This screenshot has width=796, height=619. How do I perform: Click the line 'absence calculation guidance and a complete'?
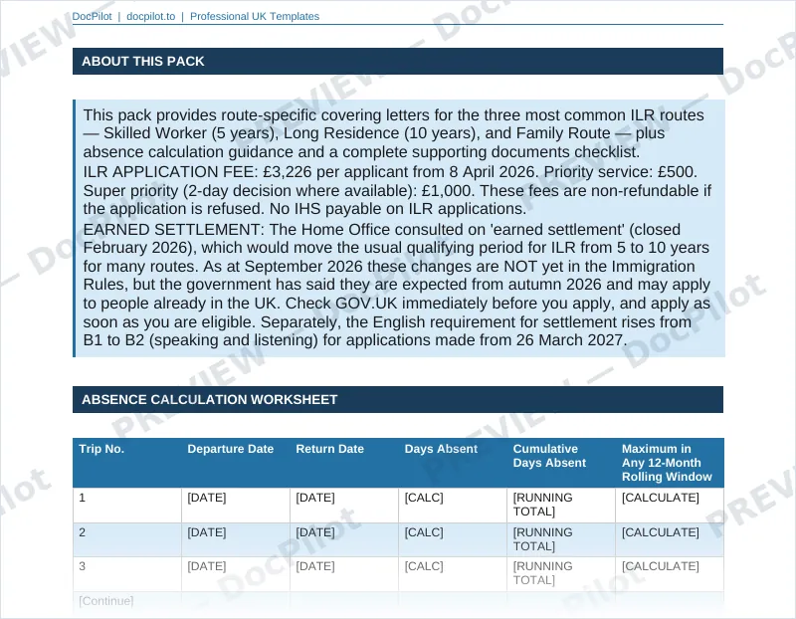[x=361, y=152]
